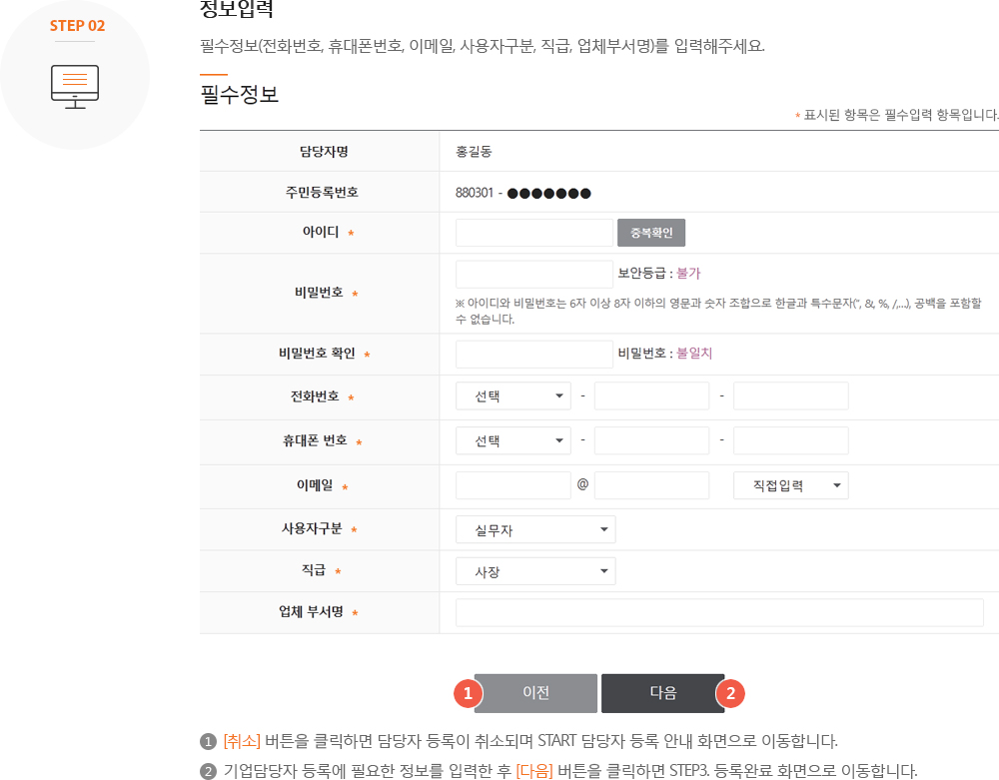Screen dimensions: 999x780
Task: Click the email ID field before @
Action: [512, 484]
